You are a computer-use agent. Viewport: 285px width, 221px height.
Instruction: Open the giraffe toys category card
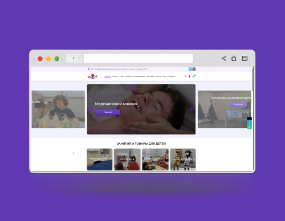coord(183,159)
